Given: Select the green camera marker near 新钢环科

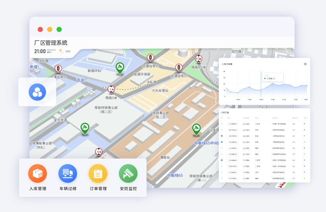Looking at the screenshot, I should (x=120, y=67).
